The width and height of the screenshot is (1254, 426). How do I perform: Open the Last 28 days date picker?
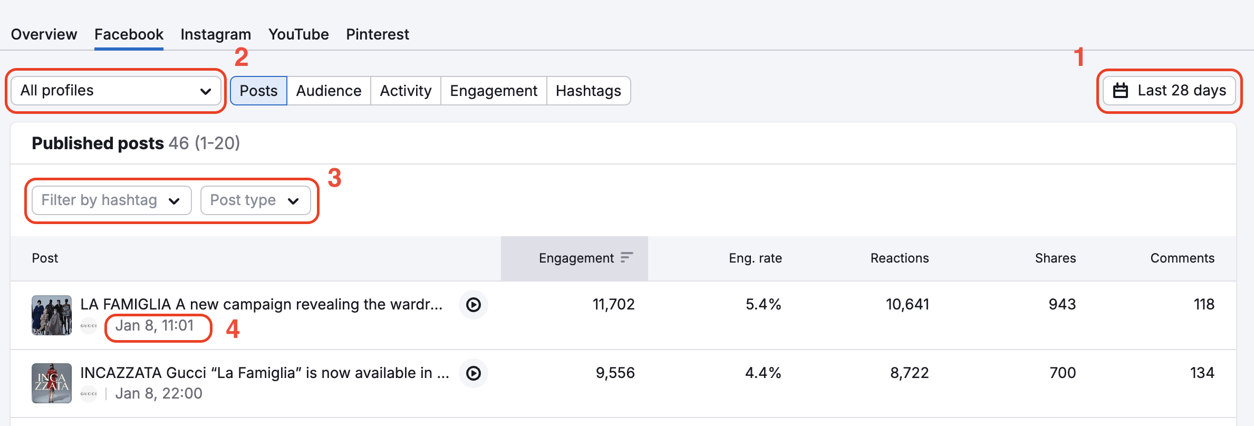(1169, 91)
